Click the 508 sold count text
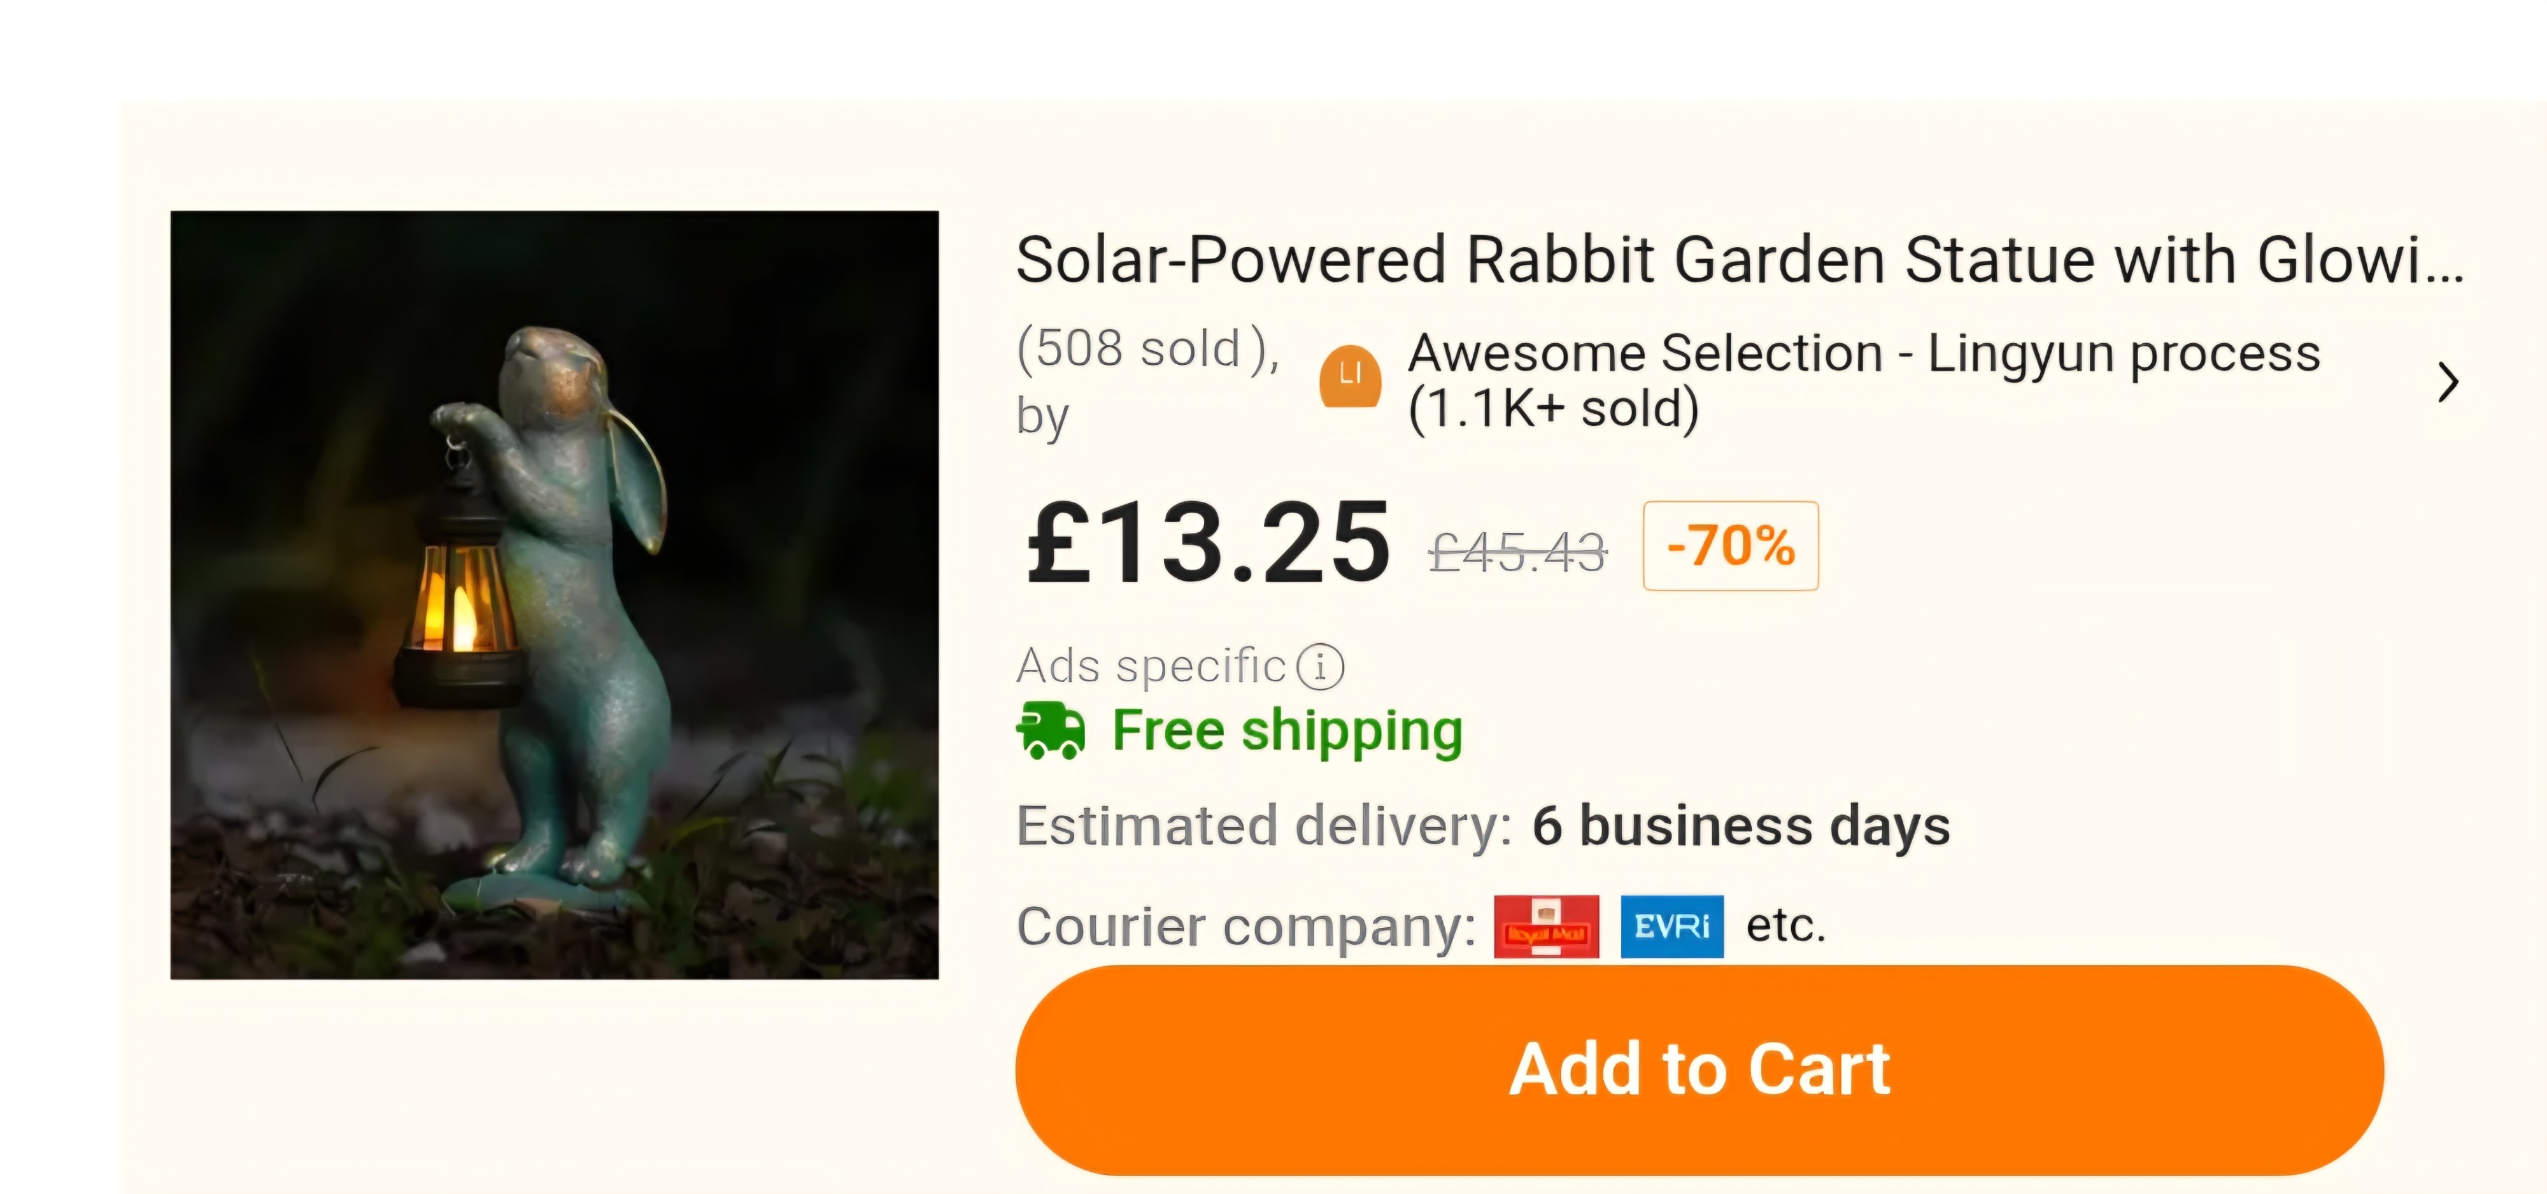2547x1194 pixels. click(1148, 349)
